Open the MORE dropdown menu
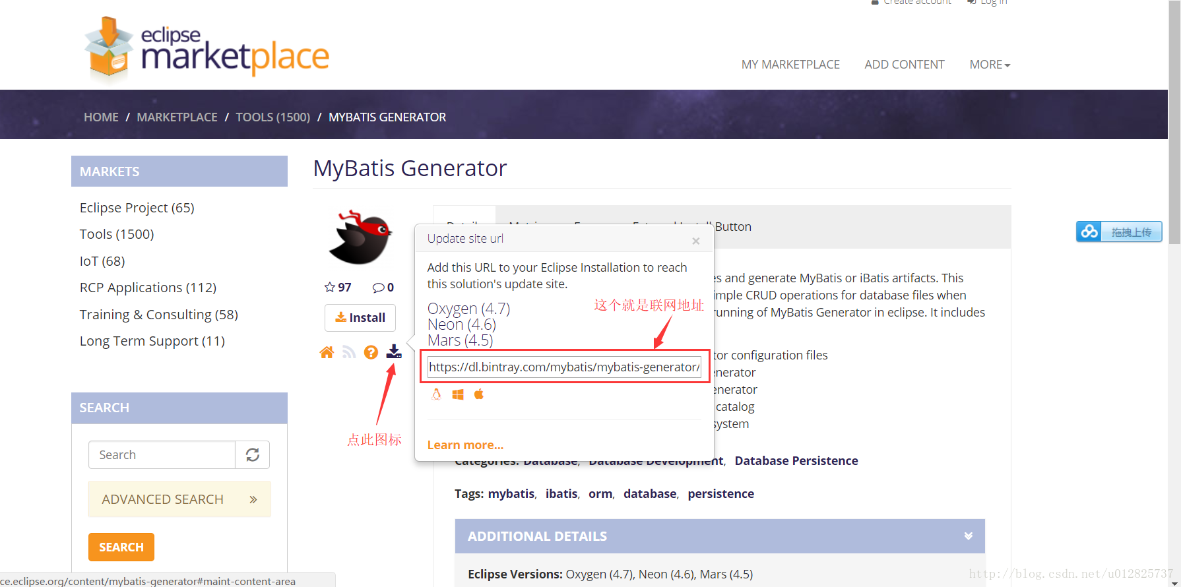The height and width of the screenshot is (587, 1181). [990, 65]
